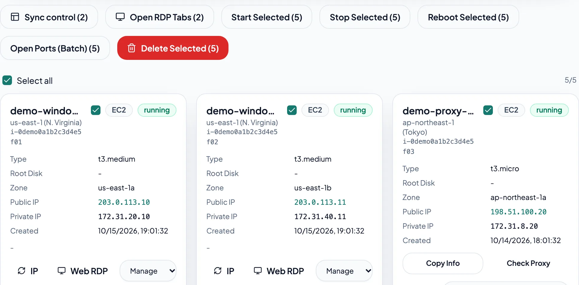This screenshot has width=579, height=285.
Task: Click the running status badge on the demo-proxy card
Action: coord(549,110)
